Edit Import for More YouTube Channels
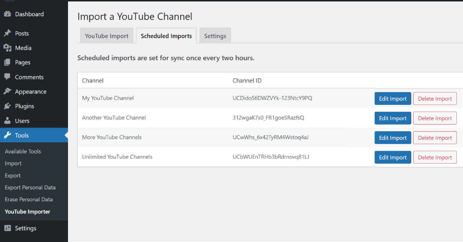Viewport: 463px width, 242px height. (393, 138)
